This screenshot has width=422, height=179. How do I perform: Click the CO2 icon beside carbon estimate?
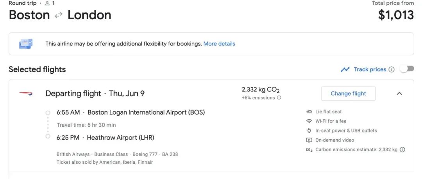click(309, 150)
